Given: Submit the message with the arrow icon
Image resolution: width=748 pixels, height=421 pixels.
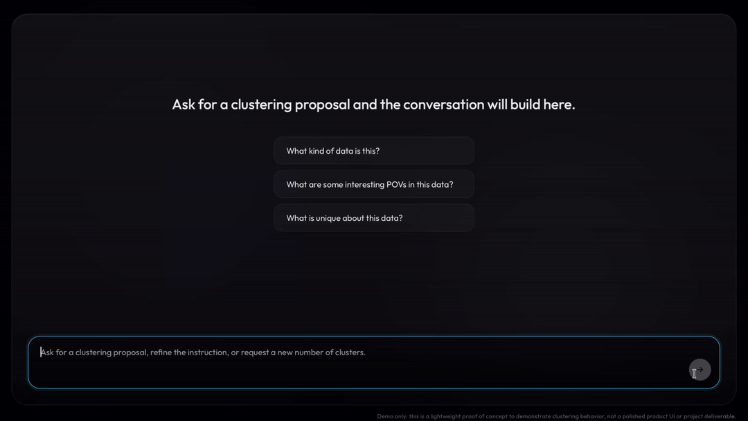Looking at the screenshot, I should 700,370.
